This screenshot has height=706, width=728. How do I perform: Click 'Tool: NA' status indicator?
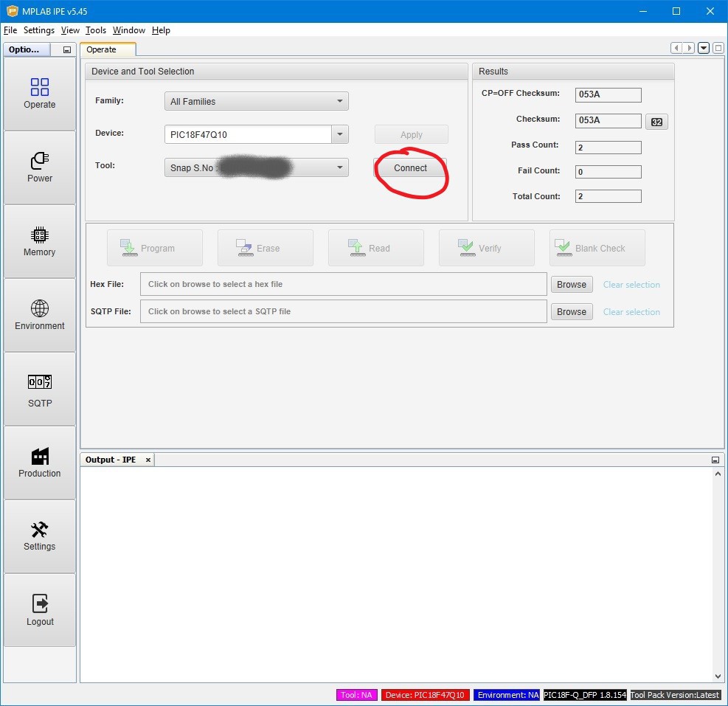click(356, 695)
